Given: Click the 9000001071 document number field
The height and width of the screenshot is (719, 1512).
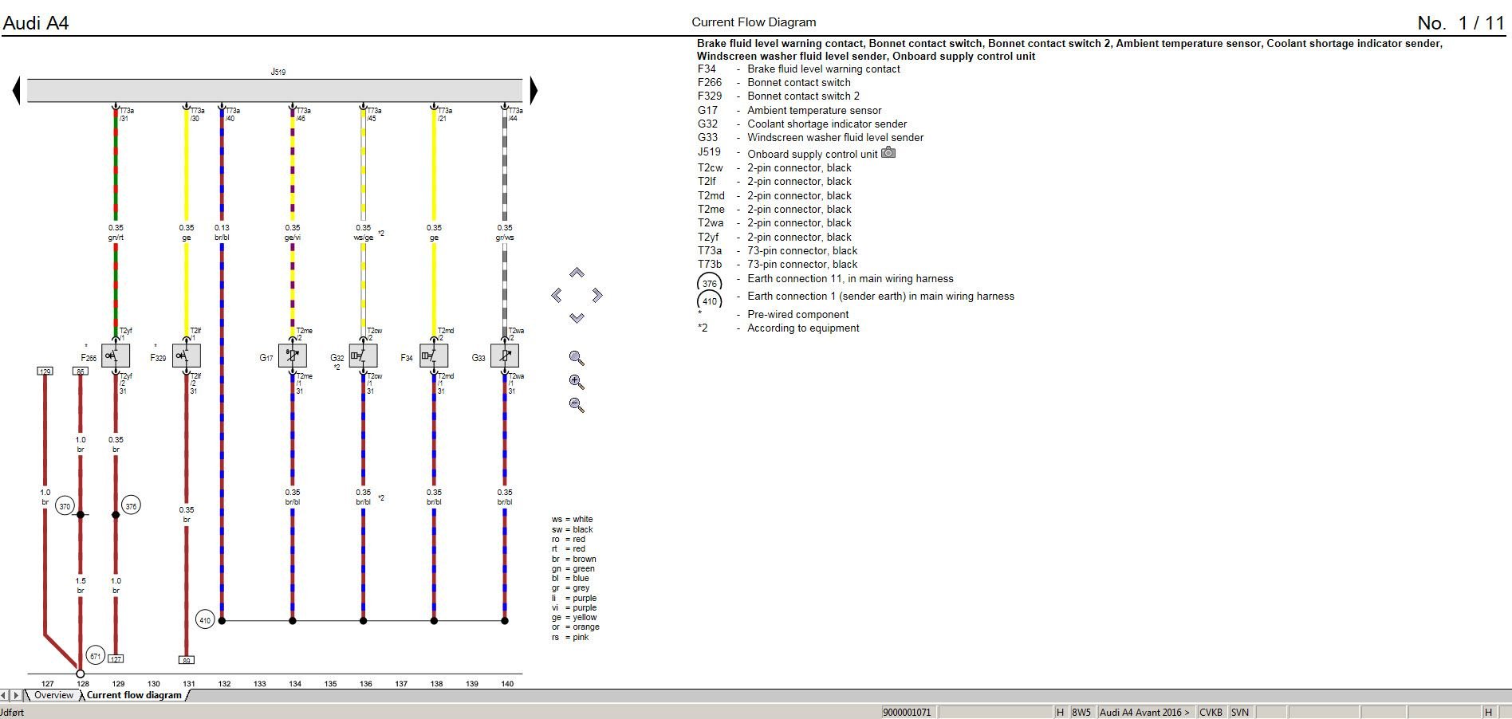Looking at the screenshot, I should [x=906, y=713].
